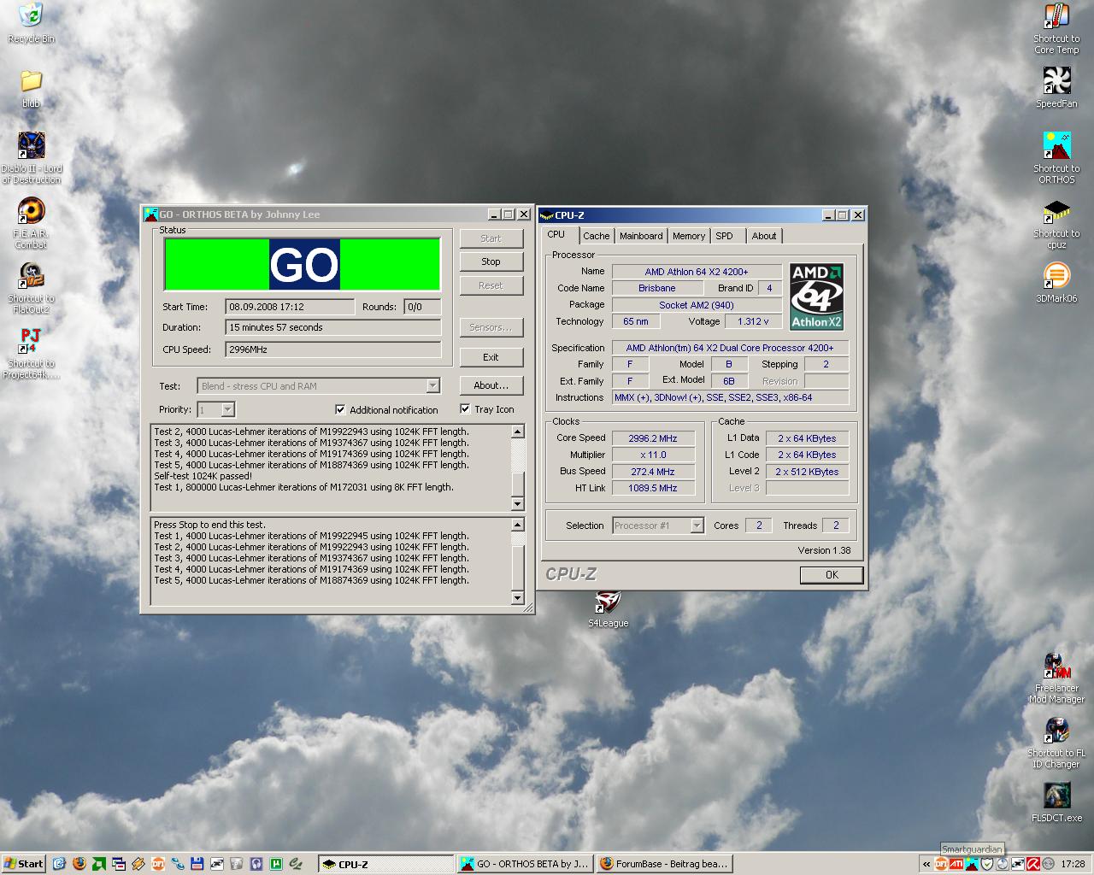Switch to the Mainboard tab in CPU-Z
This screenshot has width=1094, height=875.
pyautogui.click(x=641, y=236)
